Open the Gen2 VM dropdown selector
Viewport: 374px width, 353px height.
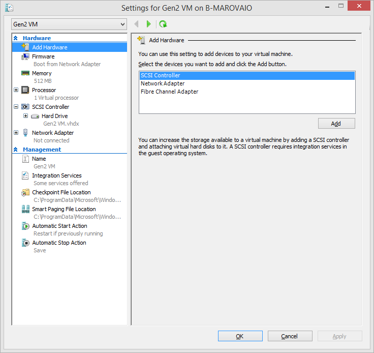69,24
